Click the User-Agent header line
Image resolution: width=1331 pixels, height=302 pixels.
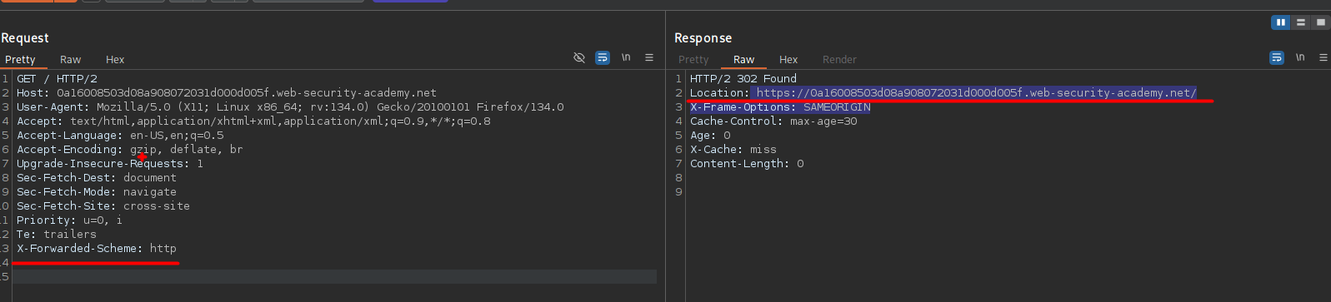290,107
